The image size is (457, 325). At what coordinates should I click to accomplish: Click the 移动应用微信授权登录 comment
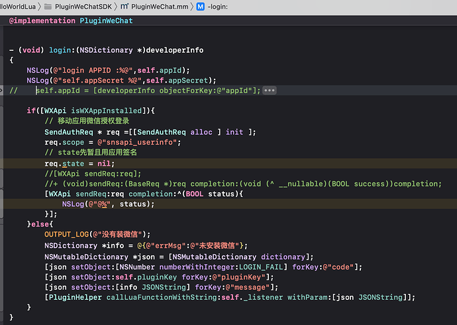[x=87, y=121]
